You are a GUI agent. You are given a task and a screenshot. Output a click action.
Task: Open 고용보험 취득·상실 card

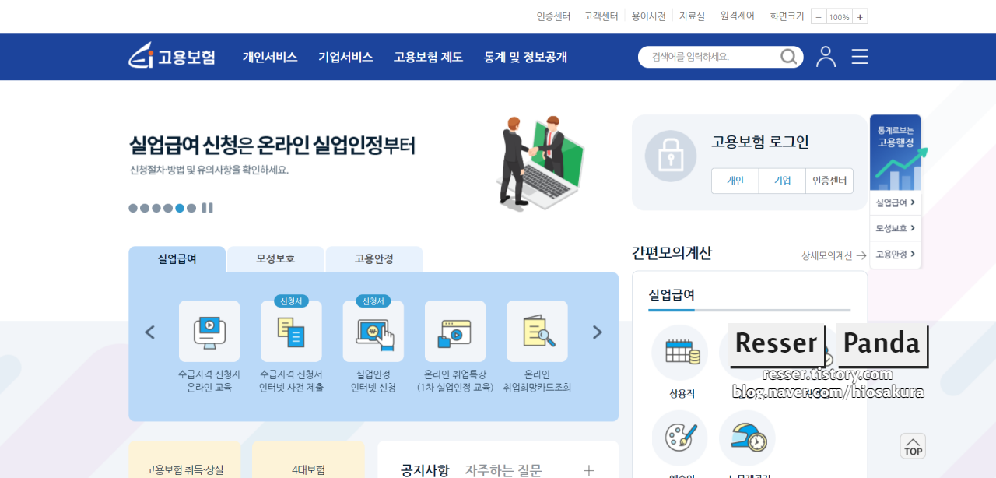click(184, 460)
